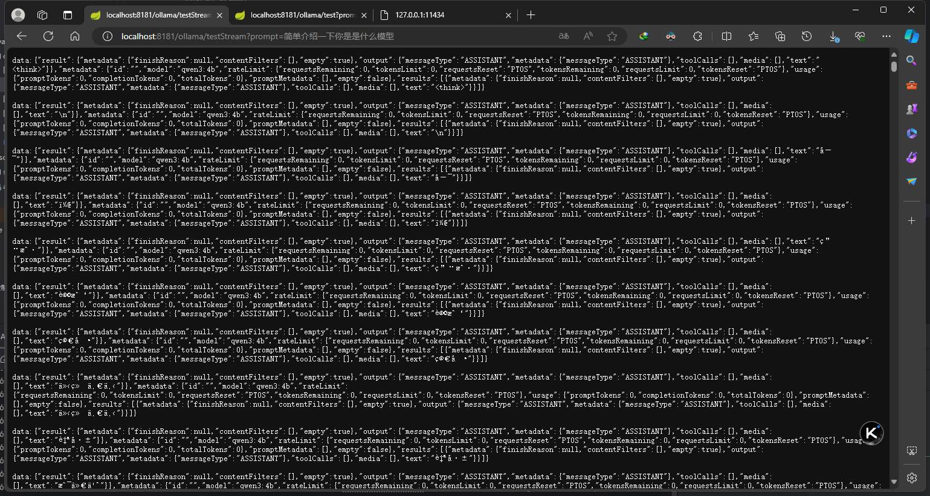Open the Favorites list icon
The height and width of the screenshot is (496, 930).
click(x=753, y=36)
